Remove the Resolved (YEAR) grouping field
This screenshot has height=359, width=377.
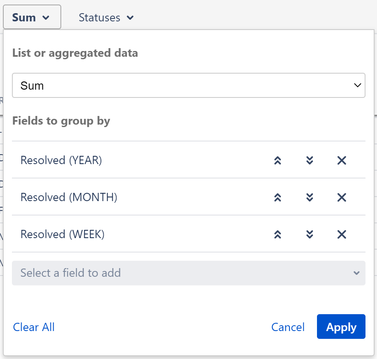click(x=342, y=160)
